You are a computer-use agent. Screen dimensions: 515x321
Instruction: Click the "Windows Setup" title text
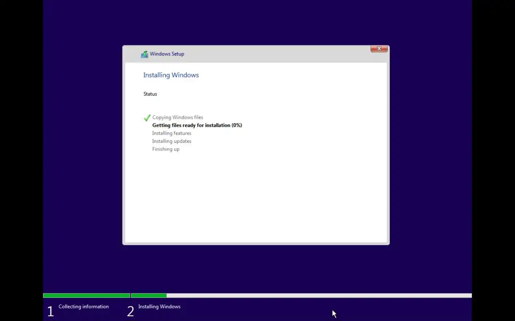pyautogui.click(x=167, y=54)
